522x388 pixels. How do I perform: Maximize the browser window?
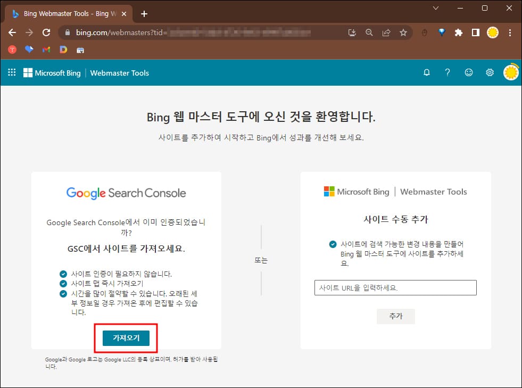point(485,8)
